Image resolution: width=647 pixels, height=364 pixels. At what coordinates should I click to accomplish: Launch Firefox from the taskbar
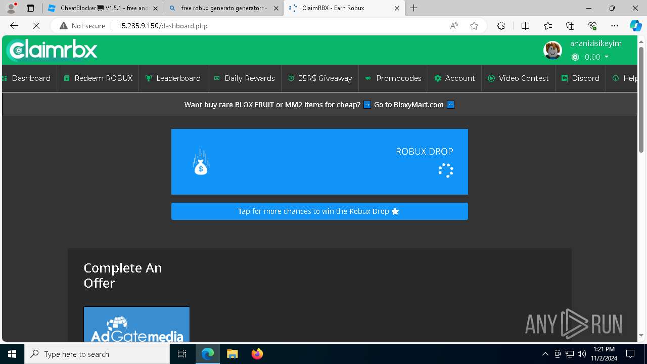pyautogui.click(x=257, y=354)
